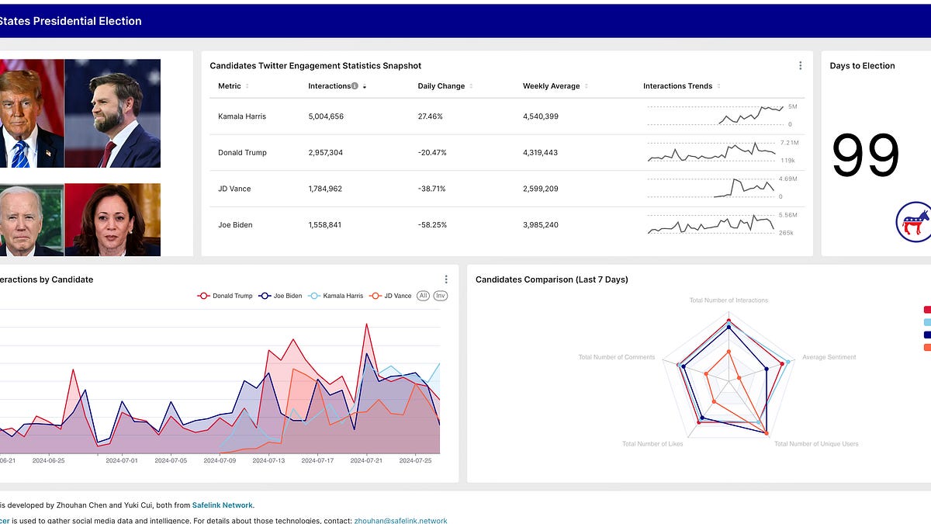
Task: Click the 2024-07-01 date on the chart axis
Action: pos(123,460)
